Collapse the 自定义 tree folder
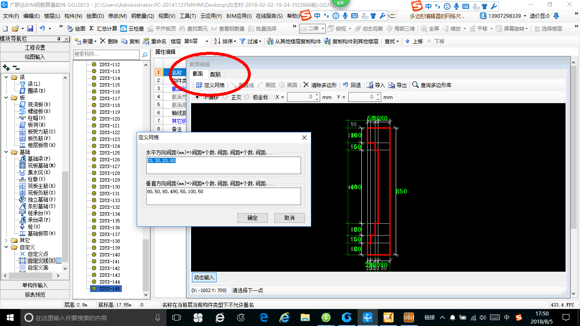This screenshot has width=580, height=326. click(x=6, y=247)
